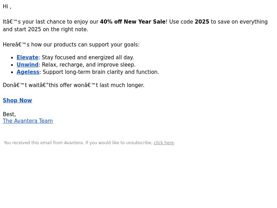Click the bullet point before Elevate

[12, 58]
